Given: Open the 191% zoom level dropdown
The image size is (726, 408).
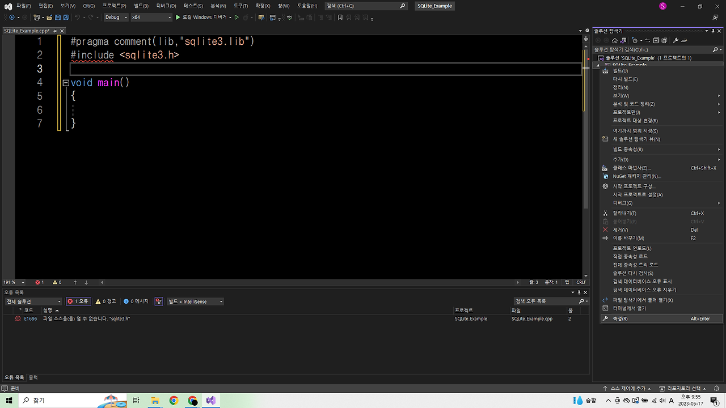Looking at the screenshot, I should click(14, 282).
